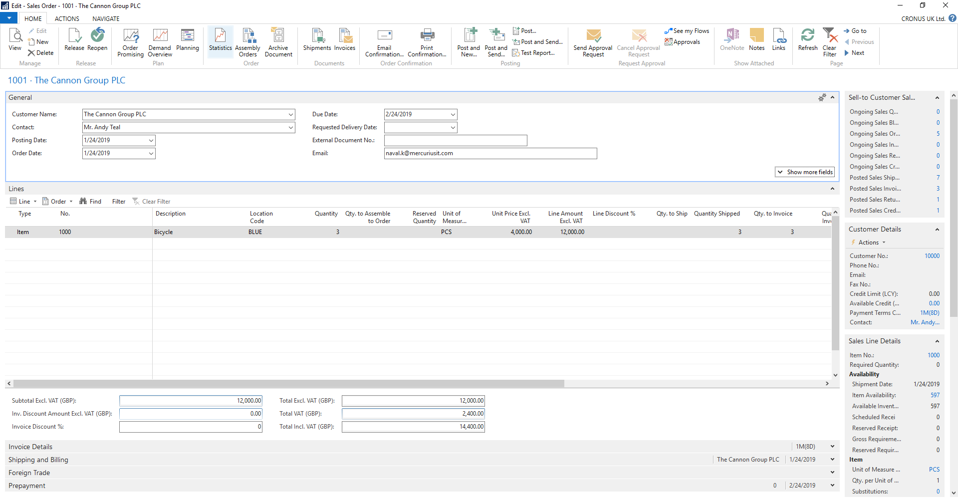Open the help question mark icon
The width and height of the screenshot is (958, 501).
(x=953, y=18)
